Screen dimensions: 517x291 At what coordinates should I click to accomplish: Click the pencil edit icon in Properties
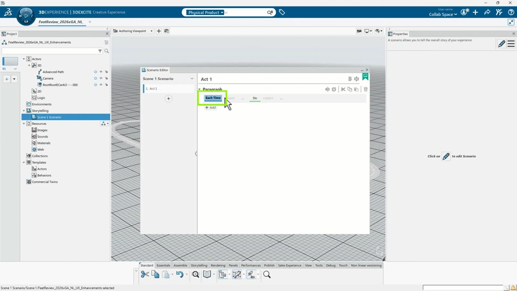pyautogui.click(x=501, y=44)
